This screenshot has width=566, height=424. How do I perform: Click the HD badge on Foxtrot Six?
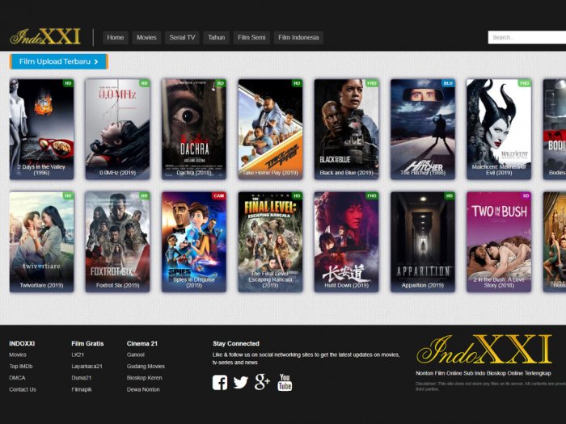145,195
